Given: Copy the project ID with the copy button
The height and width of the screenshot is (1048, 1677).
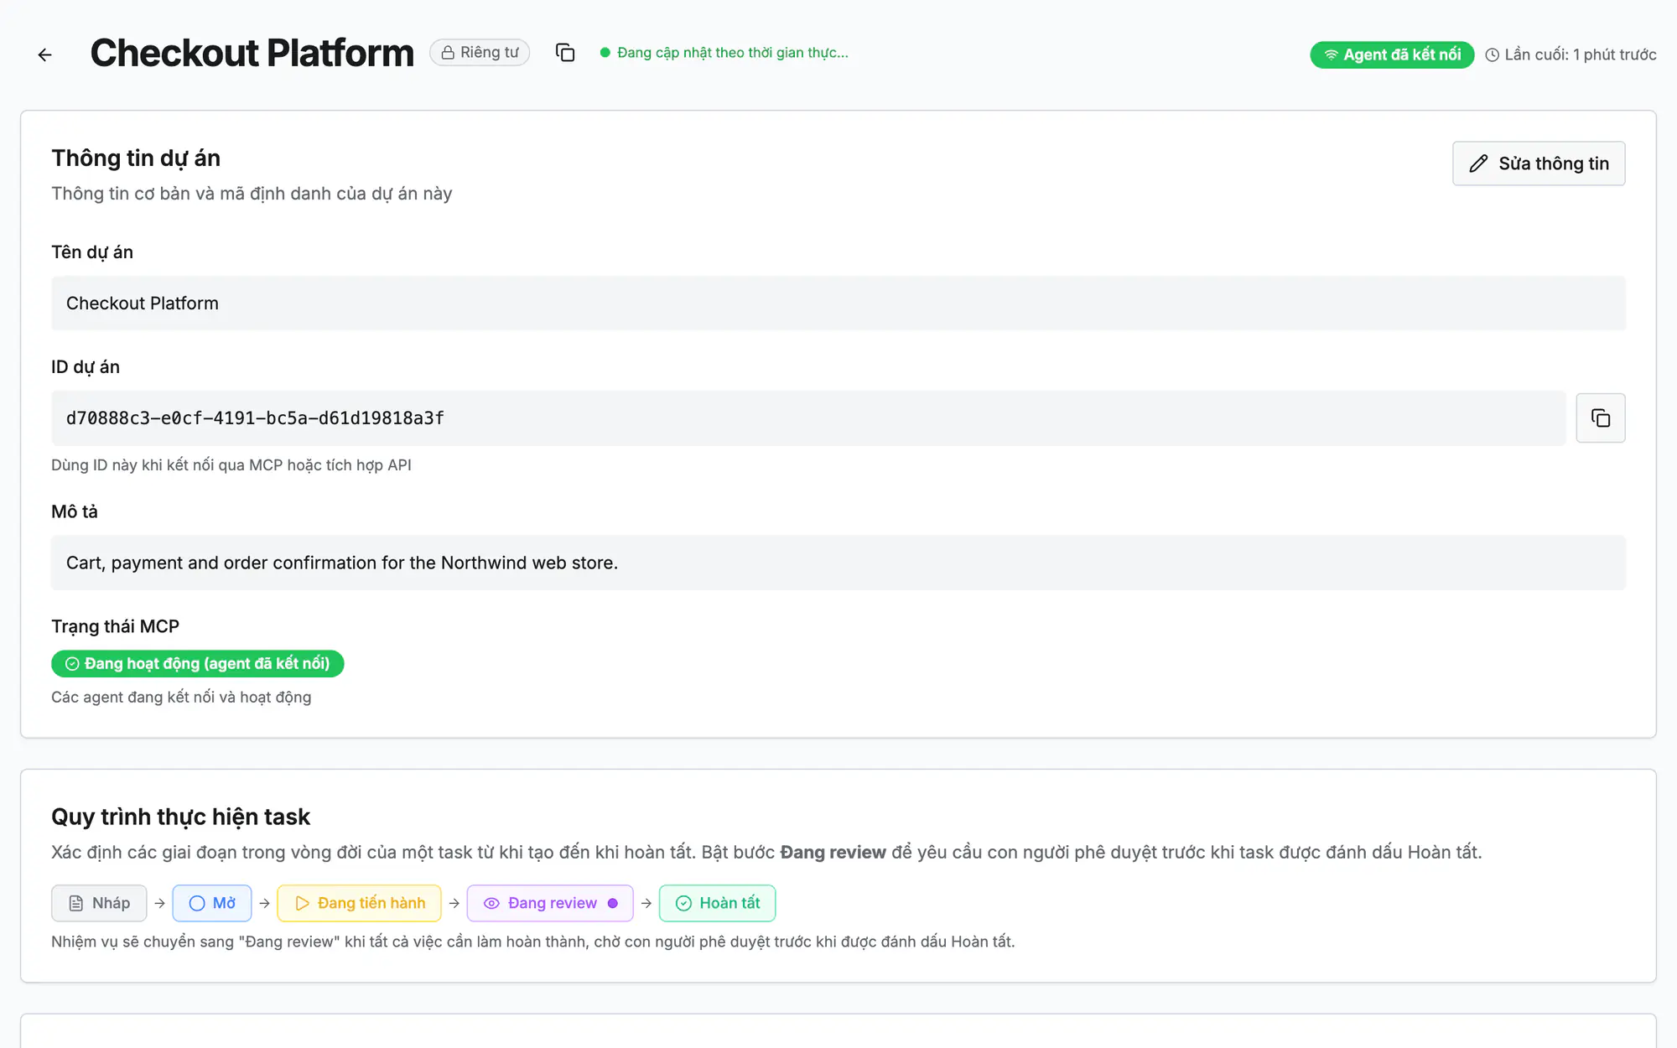Looking at the screenshot, I should (x=1600, y=418).
